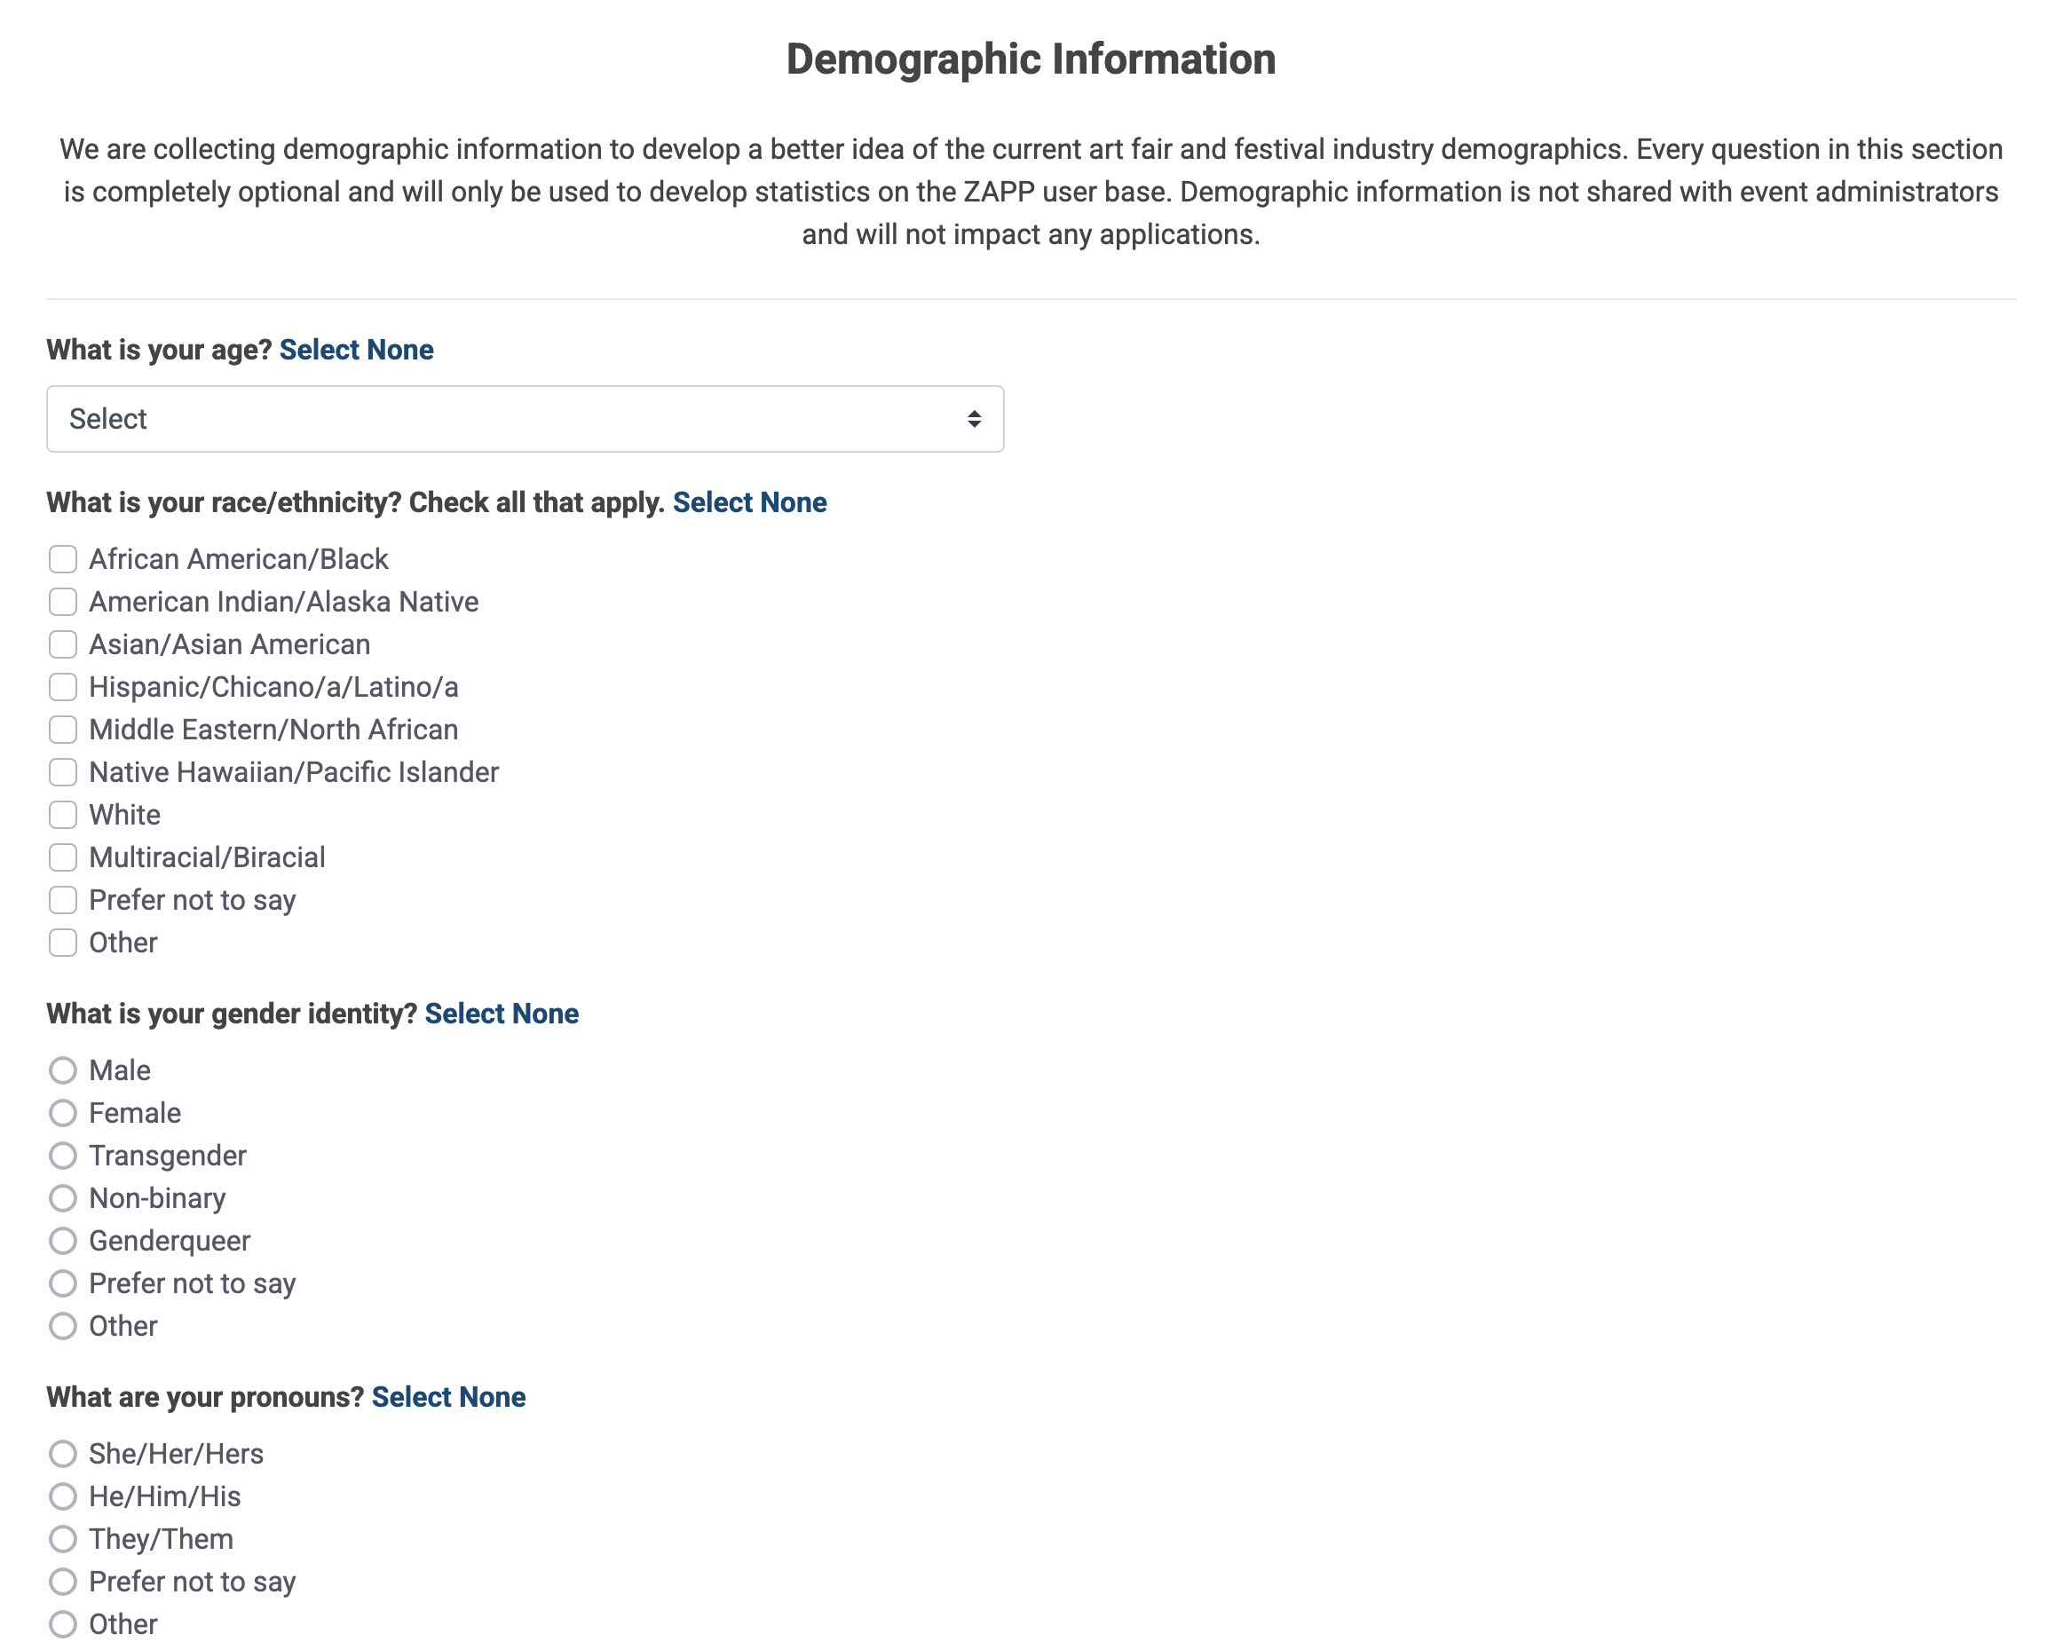Check African American/Black option
This screenshot has height=1642, width=2063.
[63, 558]
